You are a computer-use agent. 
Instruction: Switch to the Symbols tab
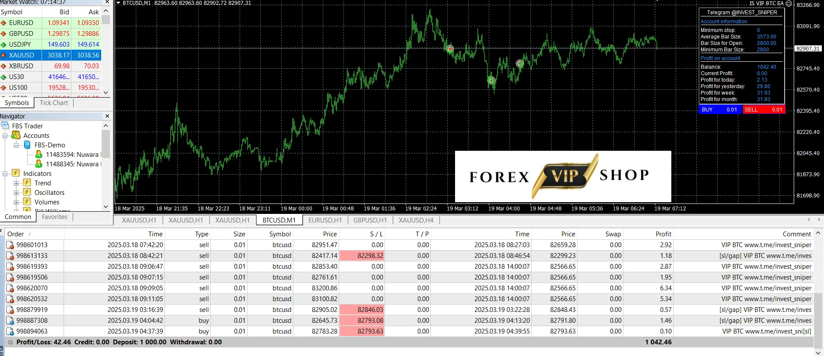pos(17,103)
